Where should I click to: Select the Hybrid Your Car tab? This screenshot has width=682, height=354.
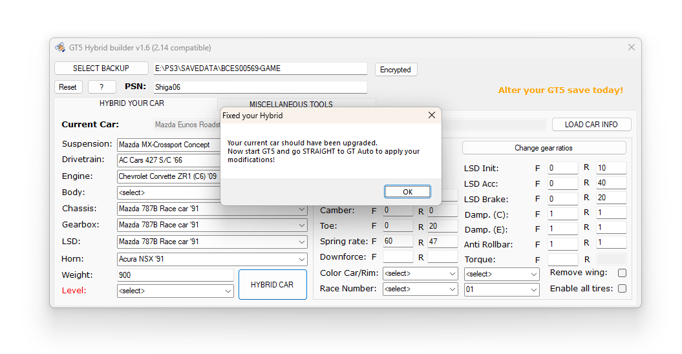pyautogui.click(x=132, y=103)
